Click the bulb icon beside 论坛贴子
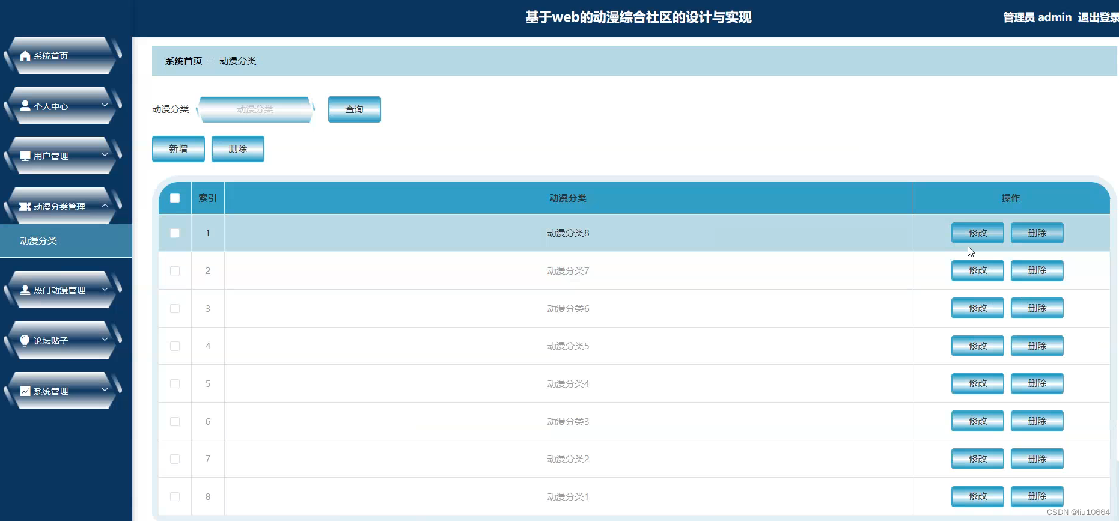The height and width of the screenshot is (521, 1119). (25, 341)
